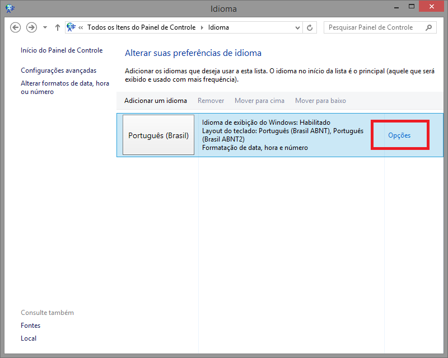This screenshot has width=448, height=358.
Task: Click the search magnifier icon
Action: [x=429, y=27]
